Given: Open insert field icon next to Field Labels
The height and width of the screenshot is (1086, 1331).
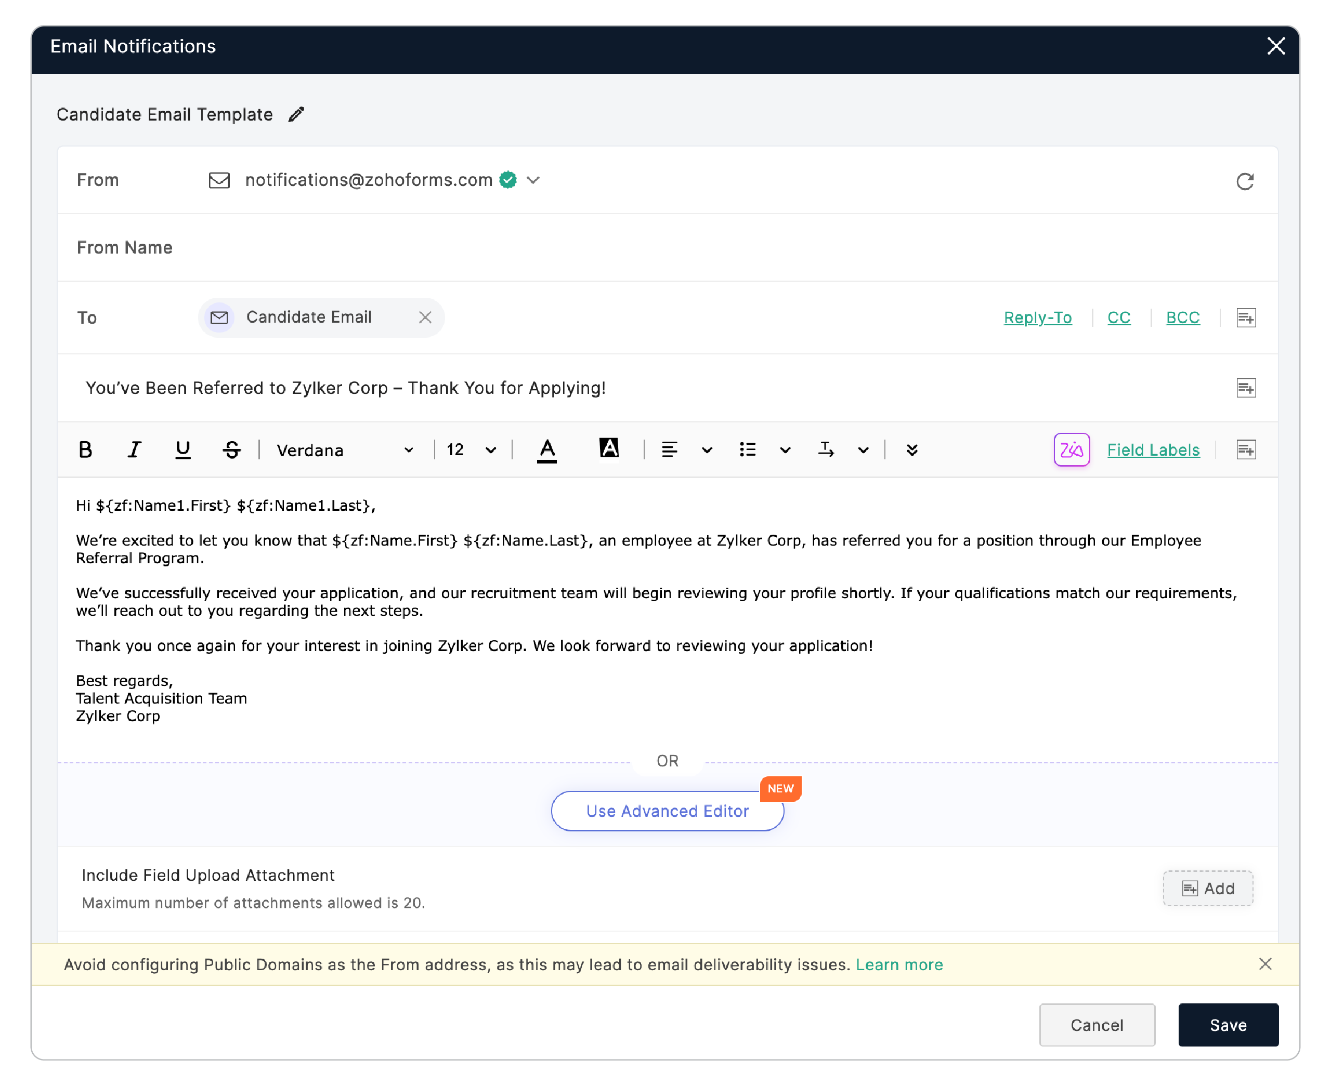Looking at the screenshot, I should coord(1245,449).
